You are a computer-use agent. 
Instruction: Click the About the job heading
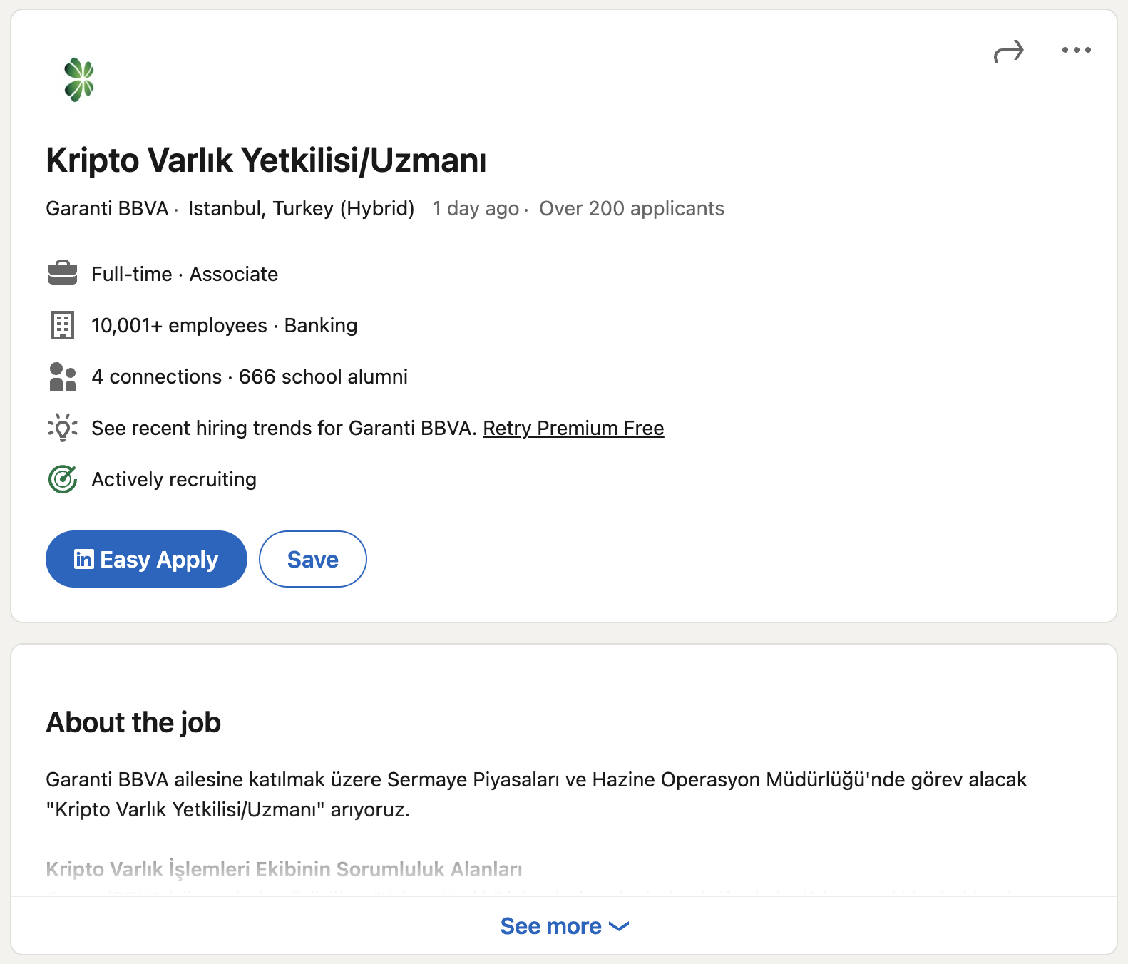coord(133,722)
